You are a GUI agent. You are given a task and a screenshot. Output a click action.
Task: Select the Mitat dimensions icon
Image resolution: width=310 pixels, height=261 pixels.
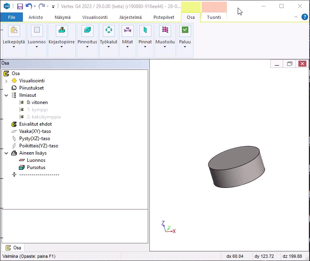128,31
